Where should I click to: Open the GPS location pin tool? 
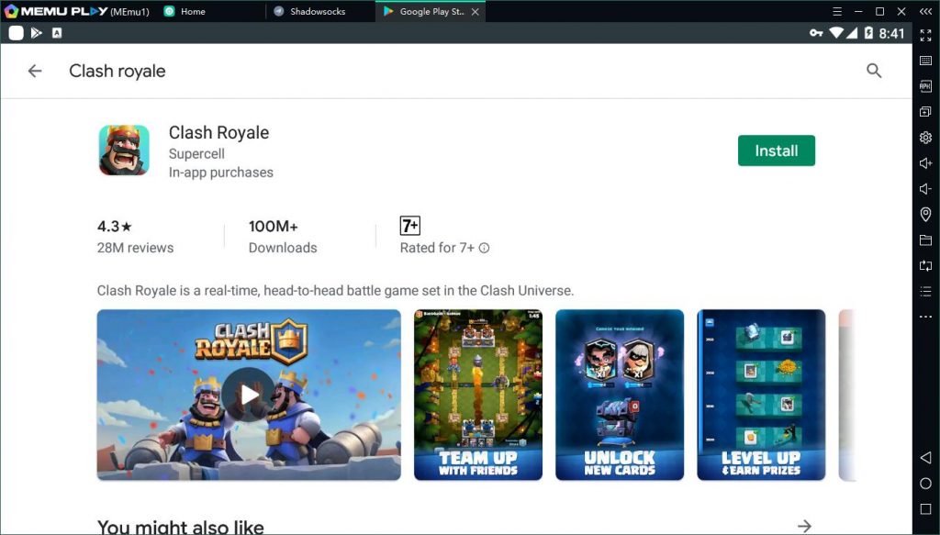(x=925, y=215)
